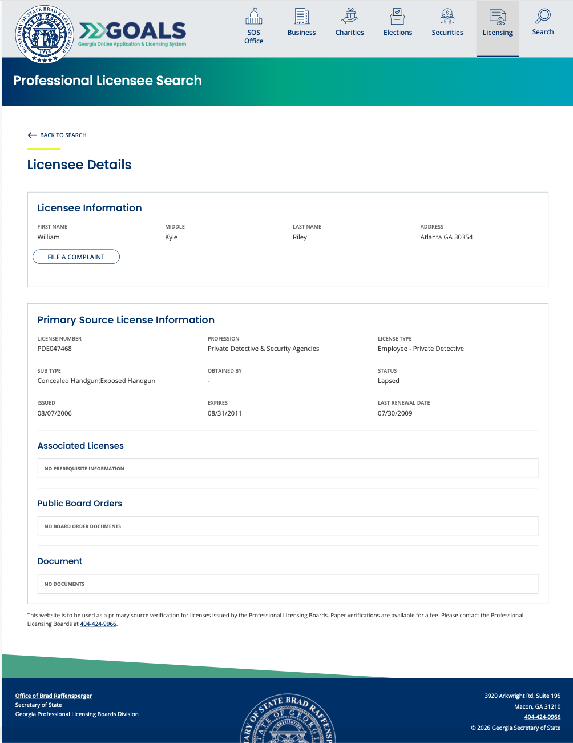Click the Georgia Professional Licensing Boards Division footer text
The width and height of the screenshot is (573, 743).
77,714
